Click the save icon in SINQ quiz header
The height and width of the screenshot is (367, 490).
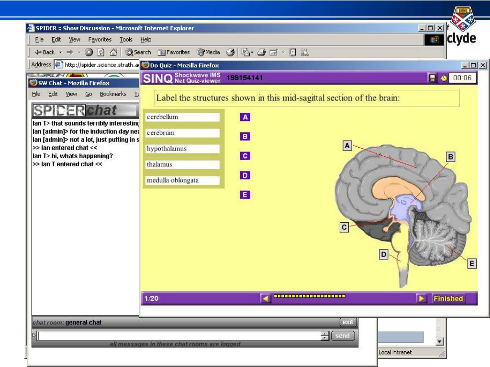(x=432, y=78)
